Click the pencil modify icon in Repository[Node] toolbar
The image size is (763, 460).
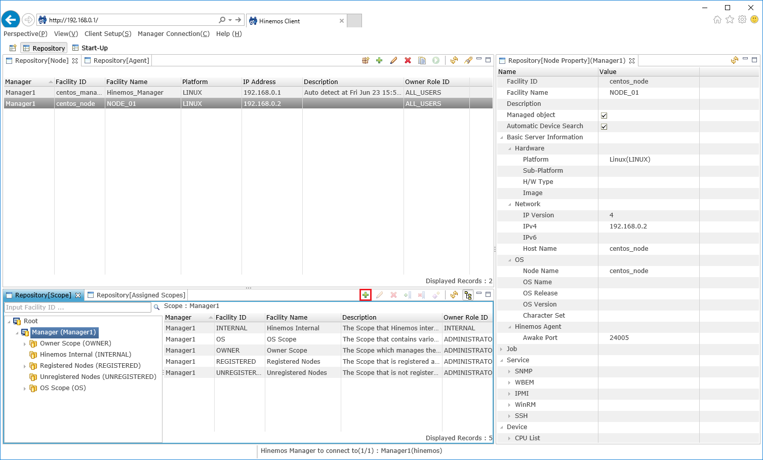click(393, 60)
